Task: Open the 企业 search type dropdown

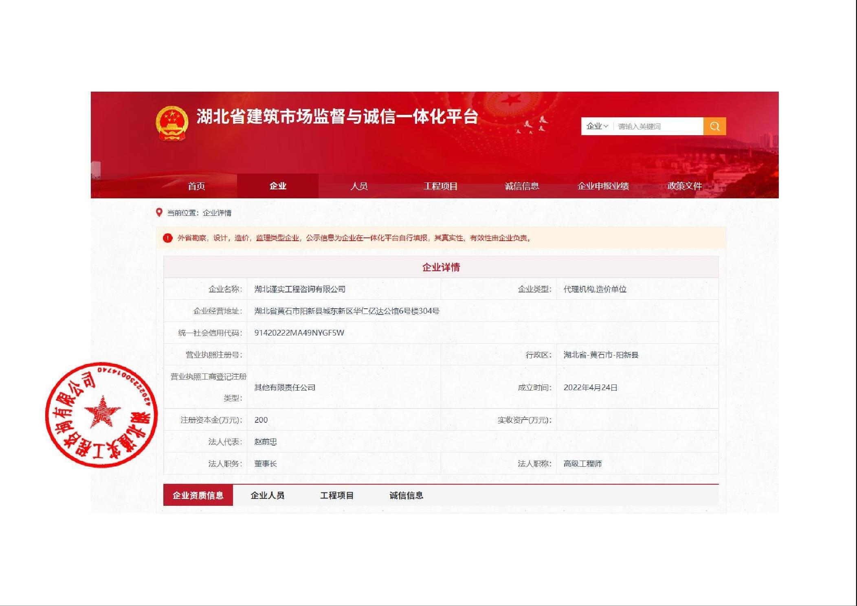Action: pyautogui.click(x=597, y=126)
